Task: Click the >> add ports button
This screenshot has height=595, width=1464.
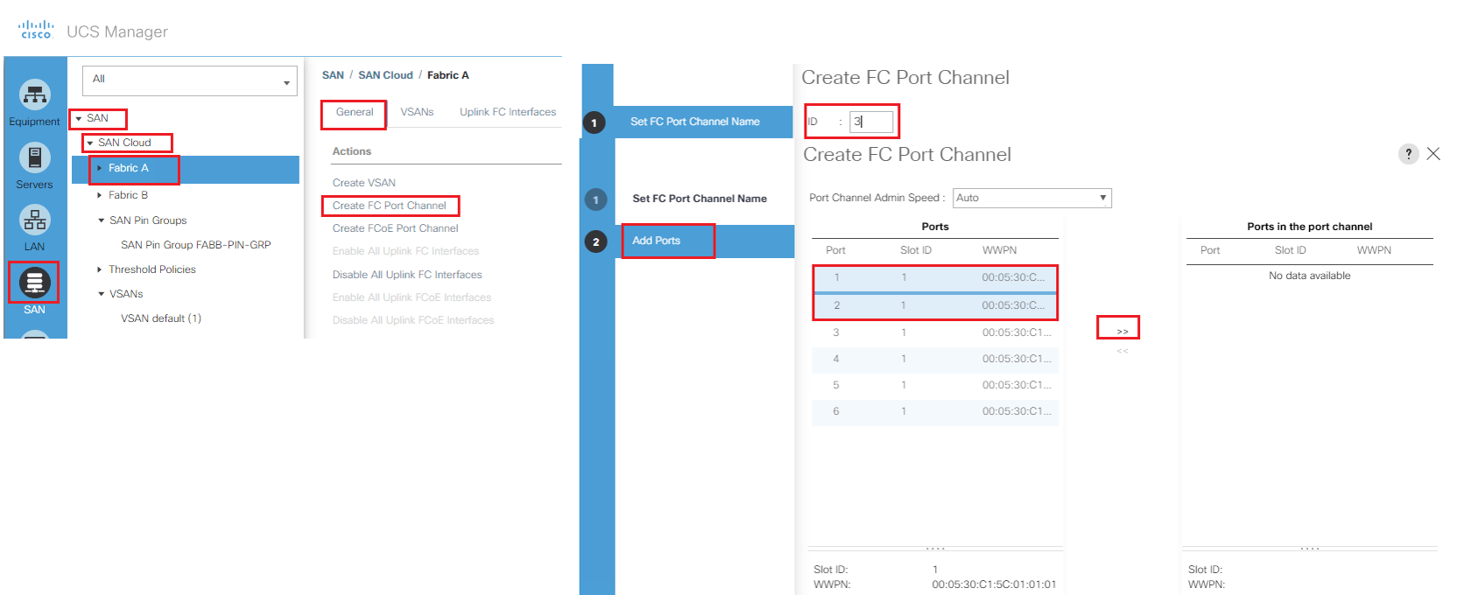Action: 1123,332
